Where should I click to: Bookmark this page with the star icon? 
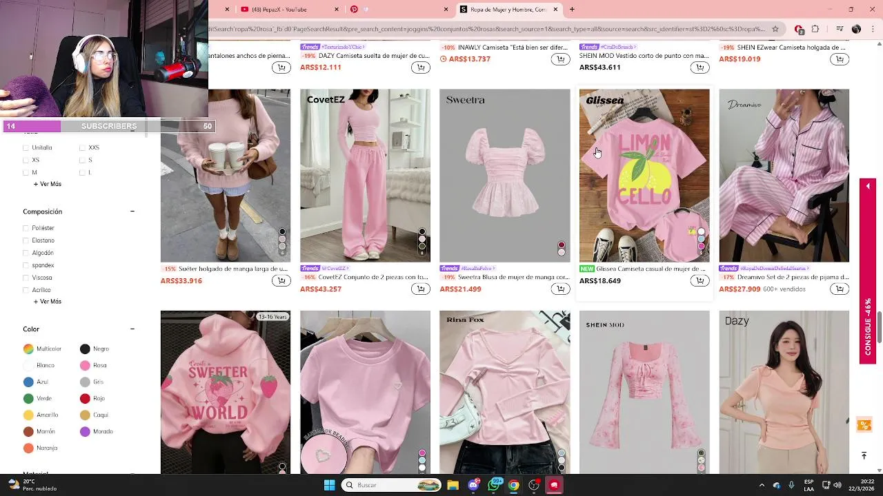[775, 29]
